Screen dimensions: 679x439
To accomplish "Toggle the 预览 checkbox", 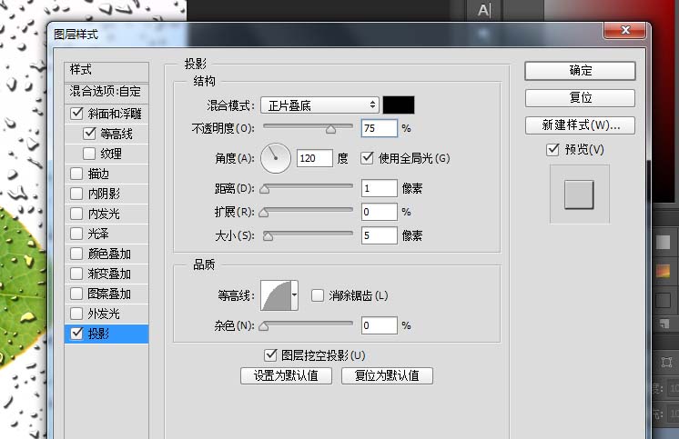I will pos(552,150).
